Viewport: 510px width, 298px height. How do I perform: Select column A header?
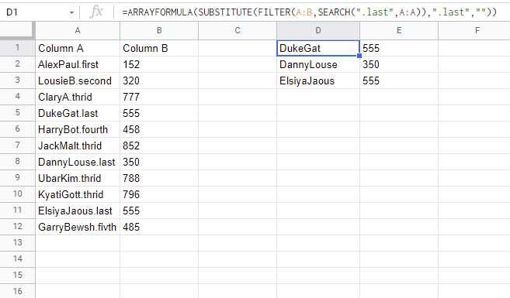click(78, 30)
